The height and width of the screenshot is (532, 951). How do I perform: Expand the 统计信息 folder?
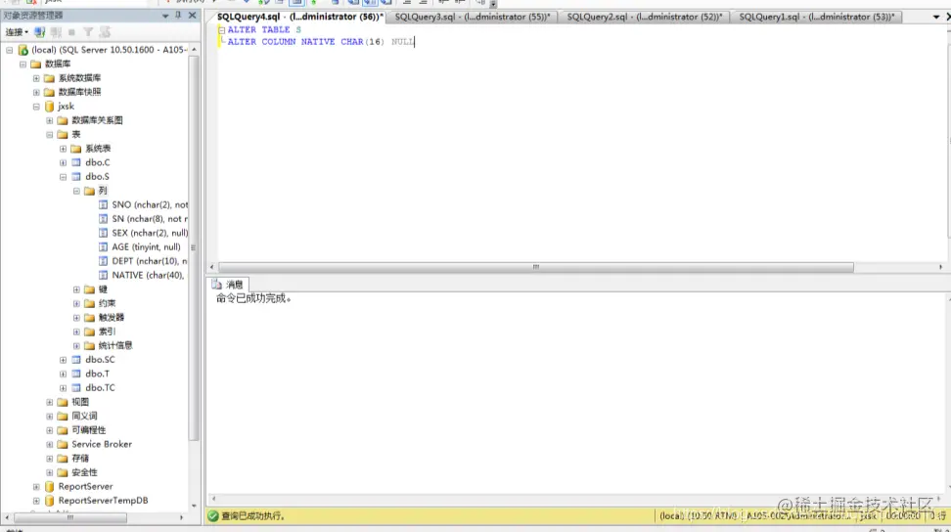point(76,346)
